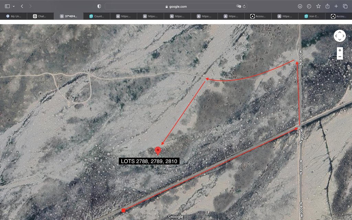This screenshot has height=220, width=352.
Task: Pan the map down using the navigation arrow
Action: click(x=340, y=40)
